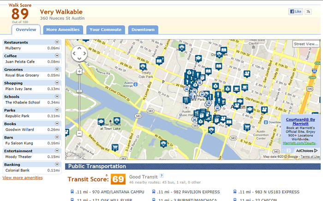Click the Downtown rail station icon
This screenshot has height=201, width=323.
pos(266,122)
